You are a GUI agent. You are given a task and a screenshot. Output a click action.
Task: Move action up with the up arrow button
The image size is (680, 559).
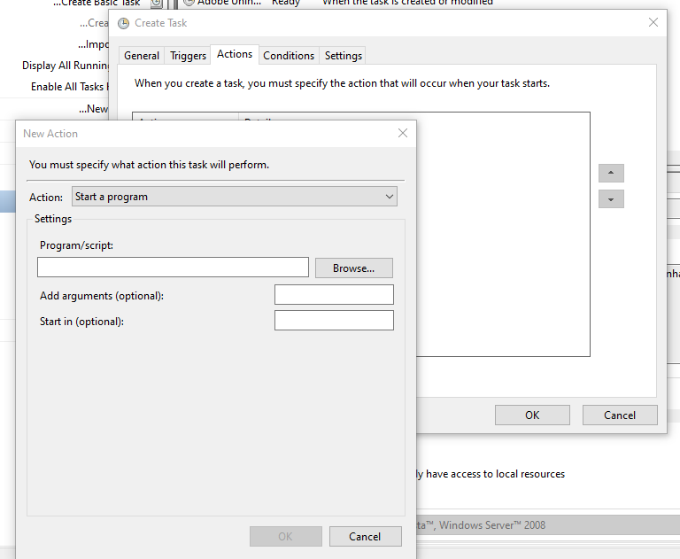point(611,173)
